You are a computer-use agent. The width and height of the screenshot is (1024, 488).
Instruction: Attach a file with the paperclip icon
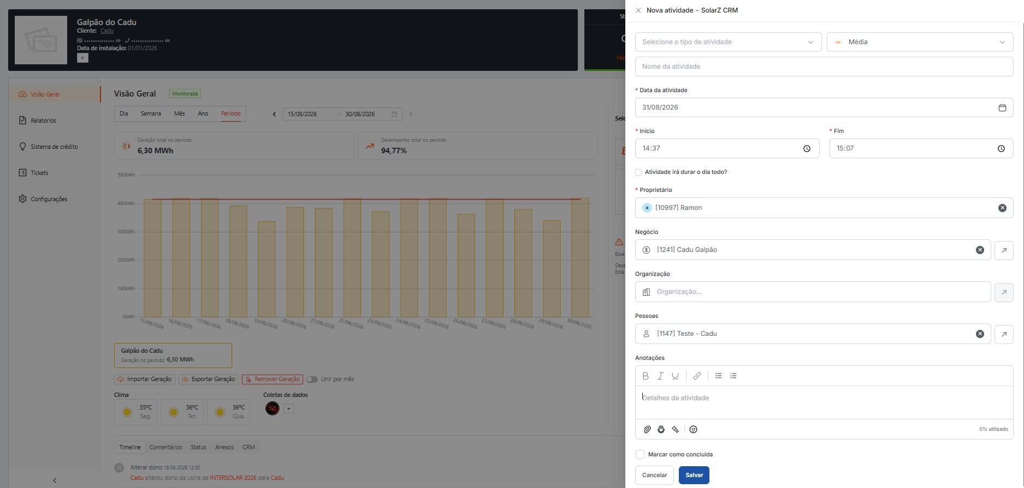pyautogui.click(x=647, y=430)
